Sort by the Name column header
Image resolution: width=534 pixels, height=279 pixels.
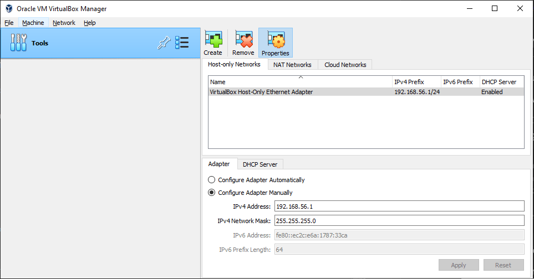coord(300,82)
